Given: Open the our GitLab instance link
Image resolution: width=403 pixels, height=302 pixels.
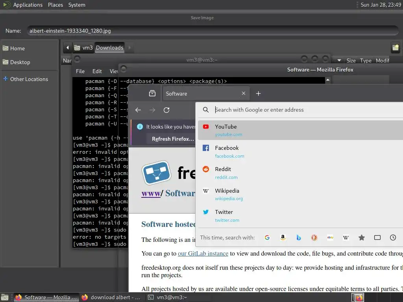Looking at the screenshot, I should (x=203, y=254).
